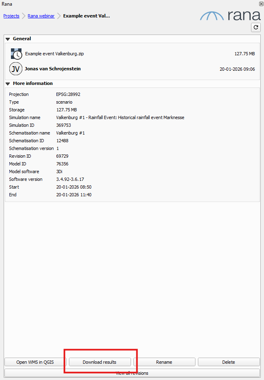Select the Revision ID value 69729

pos(62,156)
